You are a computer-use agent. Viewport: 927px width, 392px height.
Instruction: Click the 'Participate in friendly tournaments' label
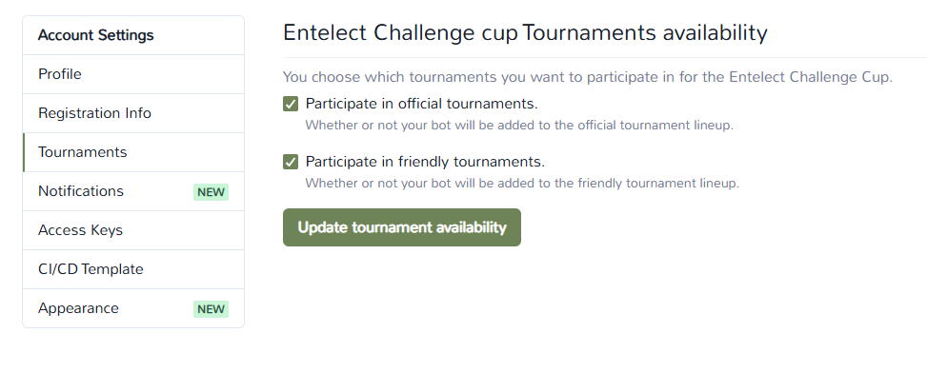pyautogui.click(x=425, y=161)
